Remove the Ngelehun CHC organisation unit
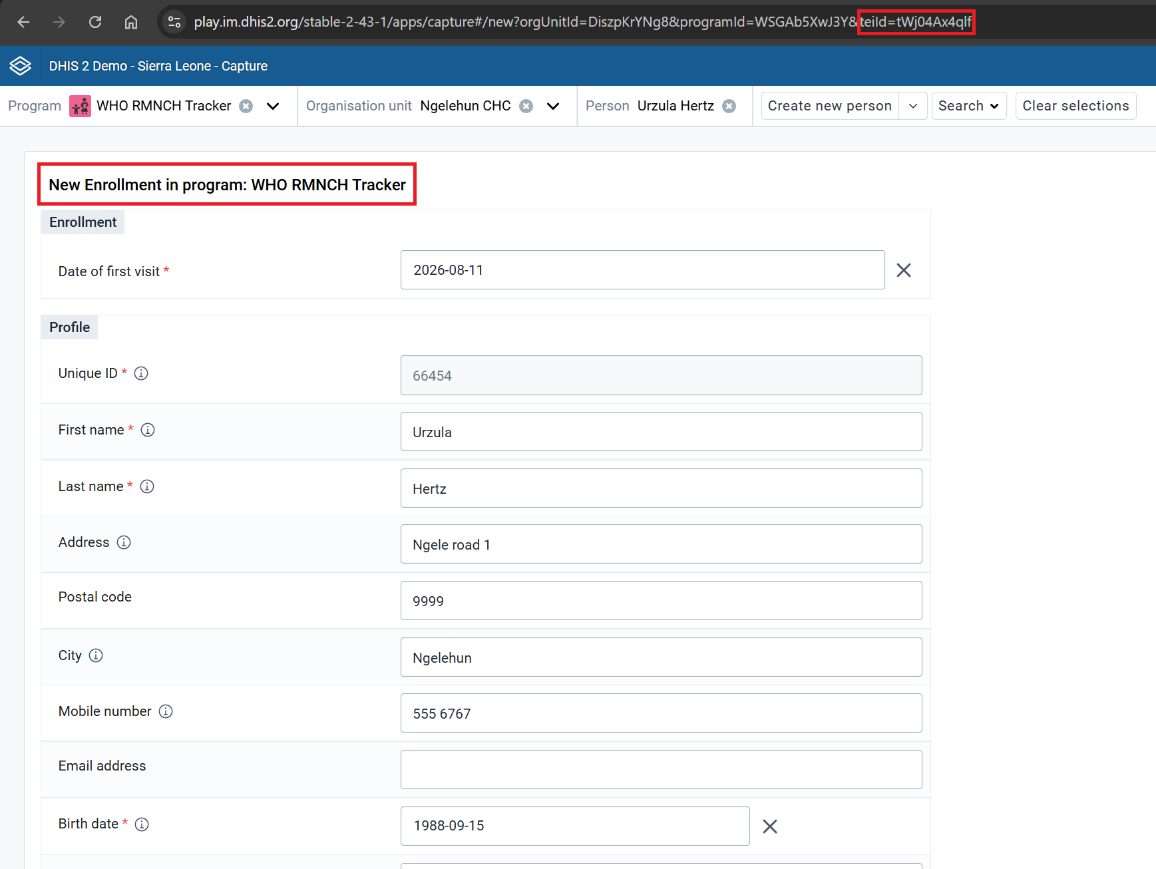The image size is (1156, 869). pos(526,106)
